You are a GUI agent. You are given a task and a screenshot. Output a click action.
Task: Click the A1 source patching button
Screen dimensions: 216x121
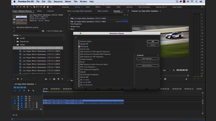pyautogui.click(x=15, y=103)
